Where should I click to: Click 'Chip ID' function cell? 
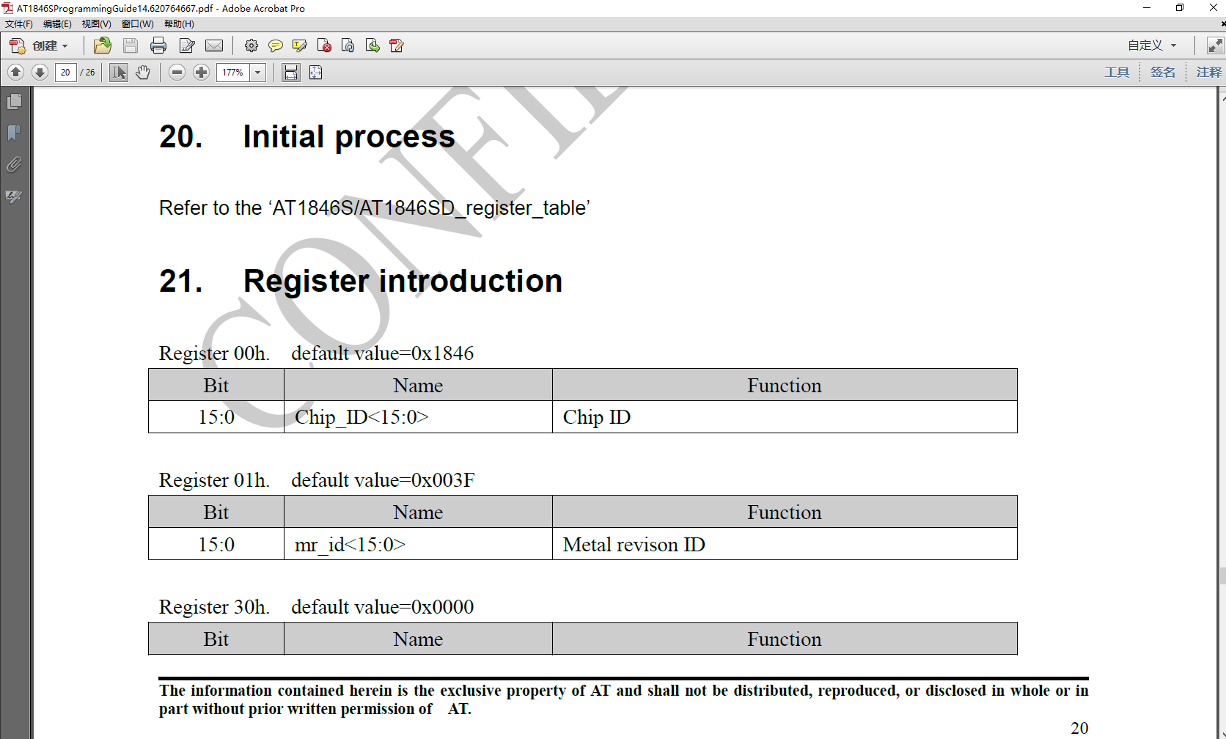[785, 417]
